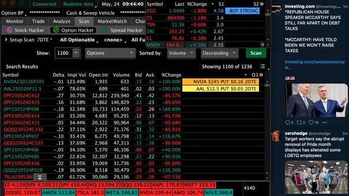349x196 pixels.
Task: Open the Search Results column settings gear
Action: (x=261, y=75)
